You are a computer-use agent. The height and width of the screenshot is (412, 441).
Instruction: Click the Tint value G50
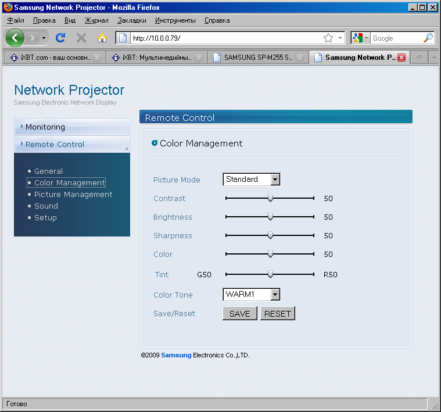204,274
